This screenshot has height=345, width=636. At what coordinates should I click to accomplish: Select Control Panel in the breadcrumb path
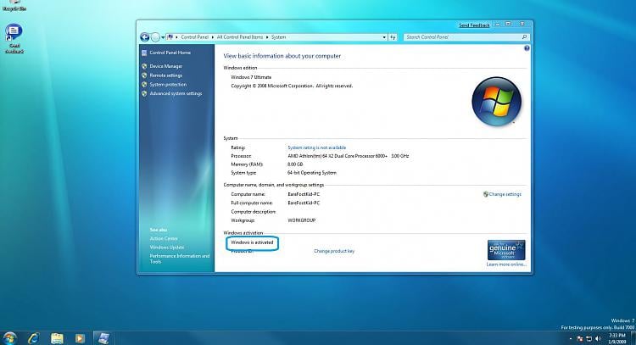195,37
